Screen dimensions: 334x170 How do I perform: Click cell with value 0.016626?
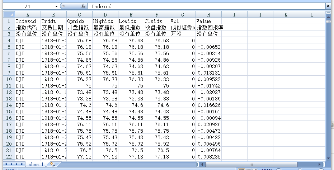click(x=208, y=105)
